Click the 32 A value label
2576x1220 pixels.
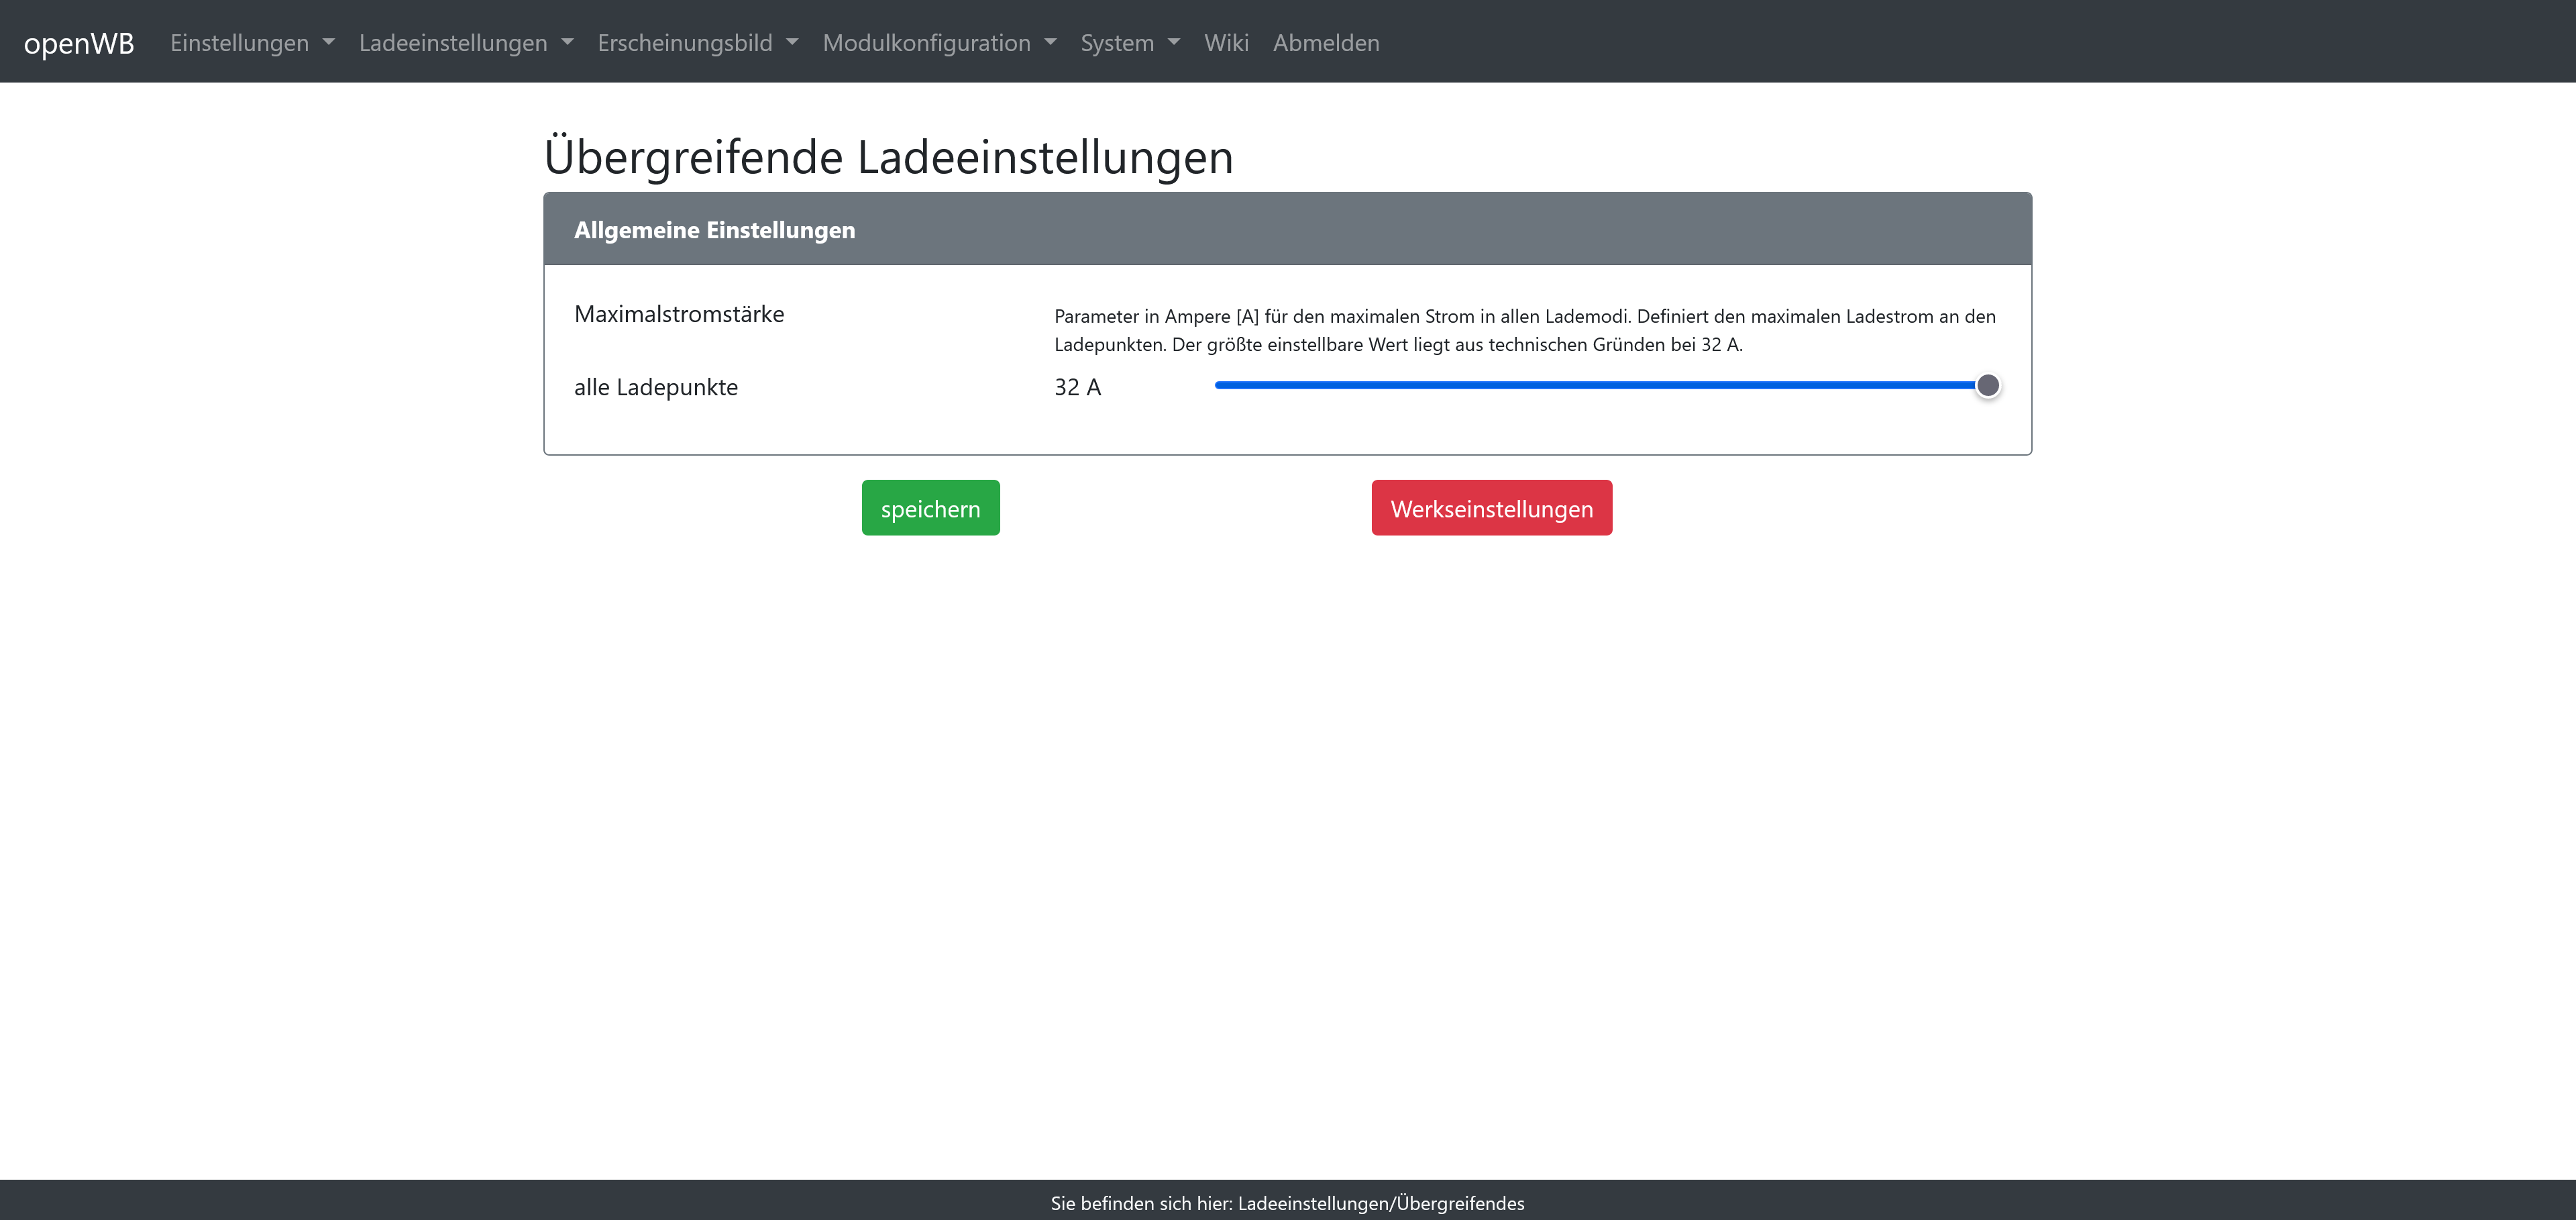coord(1077,387)
